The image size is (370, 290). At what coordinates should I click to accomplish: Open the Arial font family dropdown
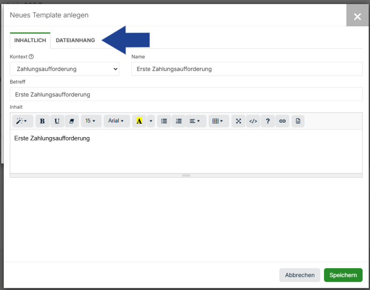116,121
